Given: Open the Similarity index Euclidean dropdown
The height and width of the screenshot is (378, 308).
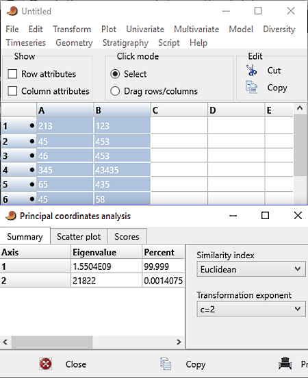Looking at the screenshot, I should click(251, 269).
